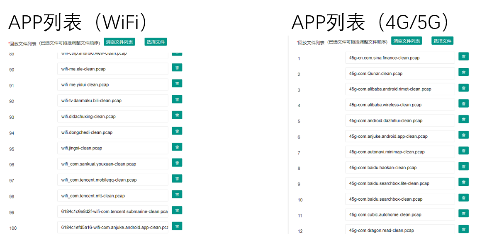Trash the wifi.jingxi-clean.pcap file
504x245 pixels.
pyautogui.click(x=177, y=147)
